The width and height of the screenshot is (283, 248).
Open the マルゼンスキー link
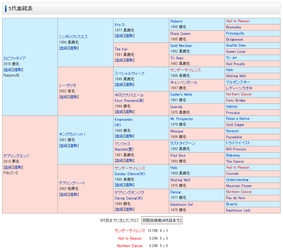[238, 82]
